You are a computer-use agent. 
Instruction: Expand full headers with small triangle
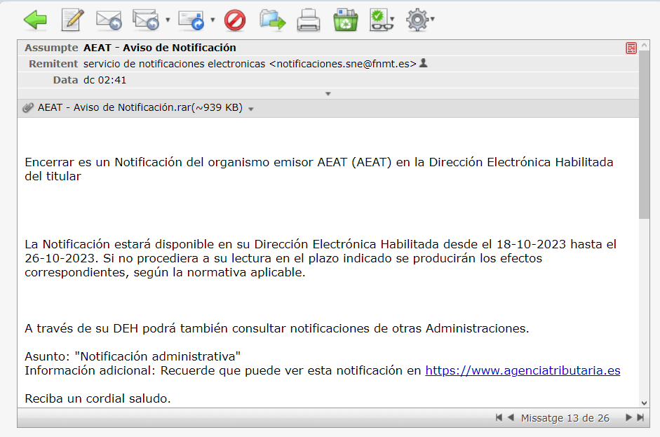tap(328, 94)
